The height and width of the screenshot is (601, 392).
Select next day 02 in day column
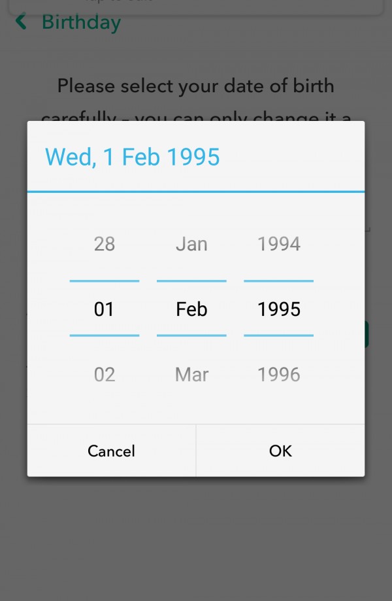pos(105,374)
